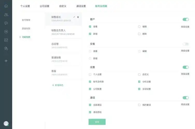Check 新增 under 交易
Viewport: 195px width, 129px height.
point(90,58)
